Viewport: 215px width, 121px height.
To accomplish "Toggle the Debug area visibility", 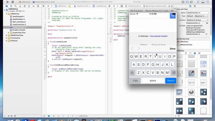I will point(203,2).
